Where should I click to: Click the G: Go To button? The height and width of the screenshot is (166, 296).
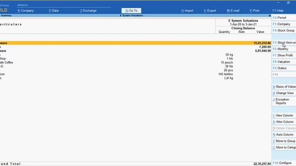(131, 11)
